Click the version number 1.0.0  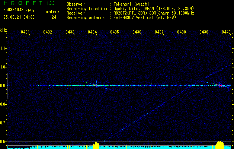51,3
